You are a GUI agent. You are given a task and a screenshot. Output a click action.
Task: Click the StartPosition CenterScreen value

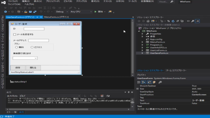coord(199,95)
